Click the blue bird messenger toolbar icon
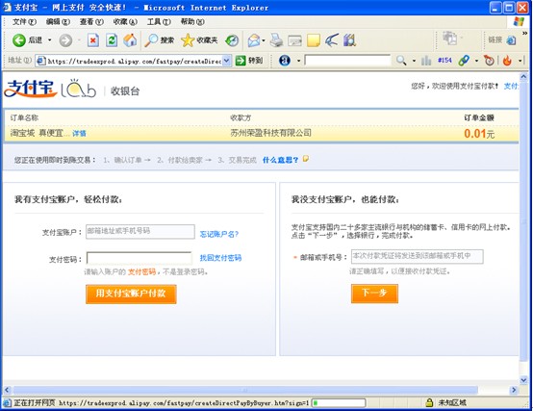This screenshot has height=411, width=533. [x=331, y=40]
